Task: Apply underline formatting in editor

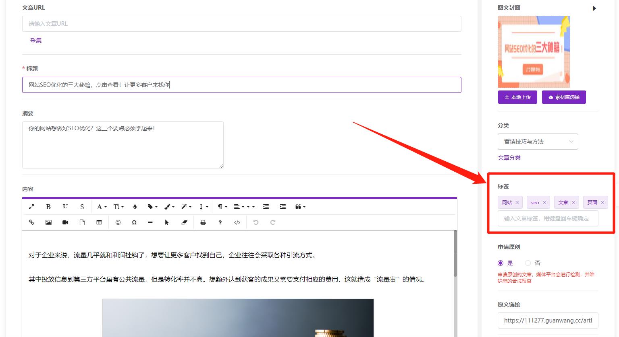Action: point(65,207)
